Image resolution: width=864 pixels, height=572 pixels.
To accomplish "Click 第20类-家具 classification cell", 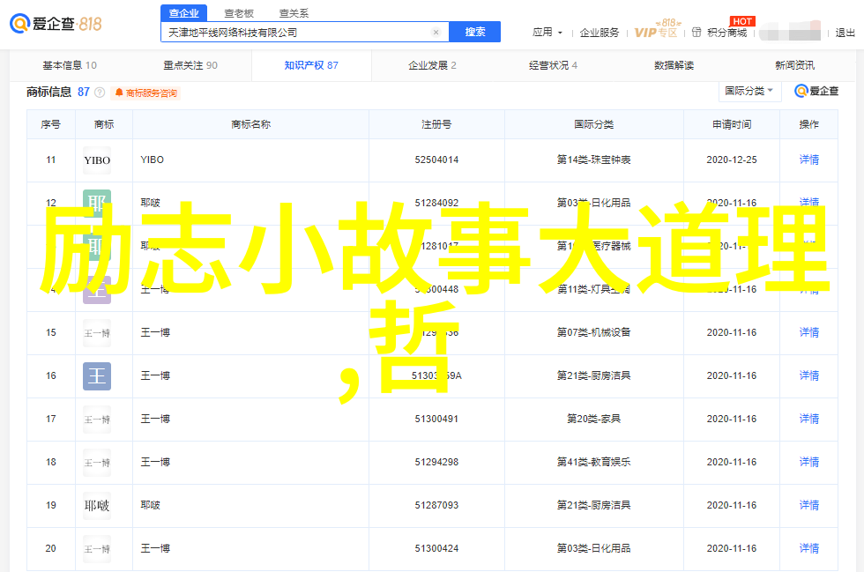I will point(593,420).
